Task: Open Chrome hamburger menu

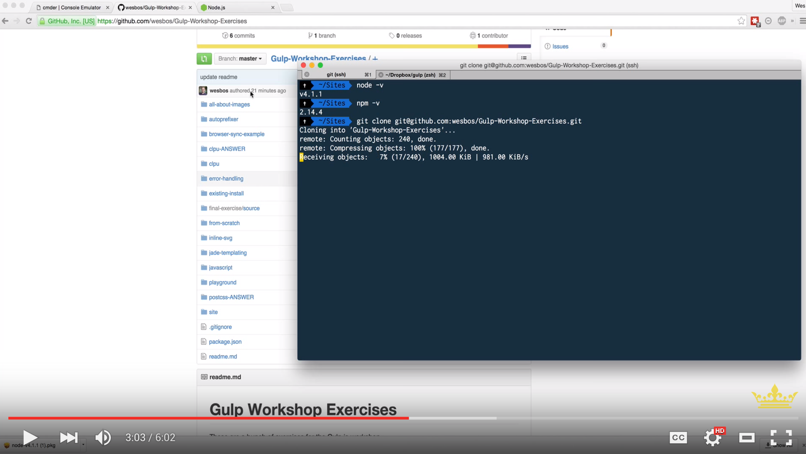Action: [802, 21]
